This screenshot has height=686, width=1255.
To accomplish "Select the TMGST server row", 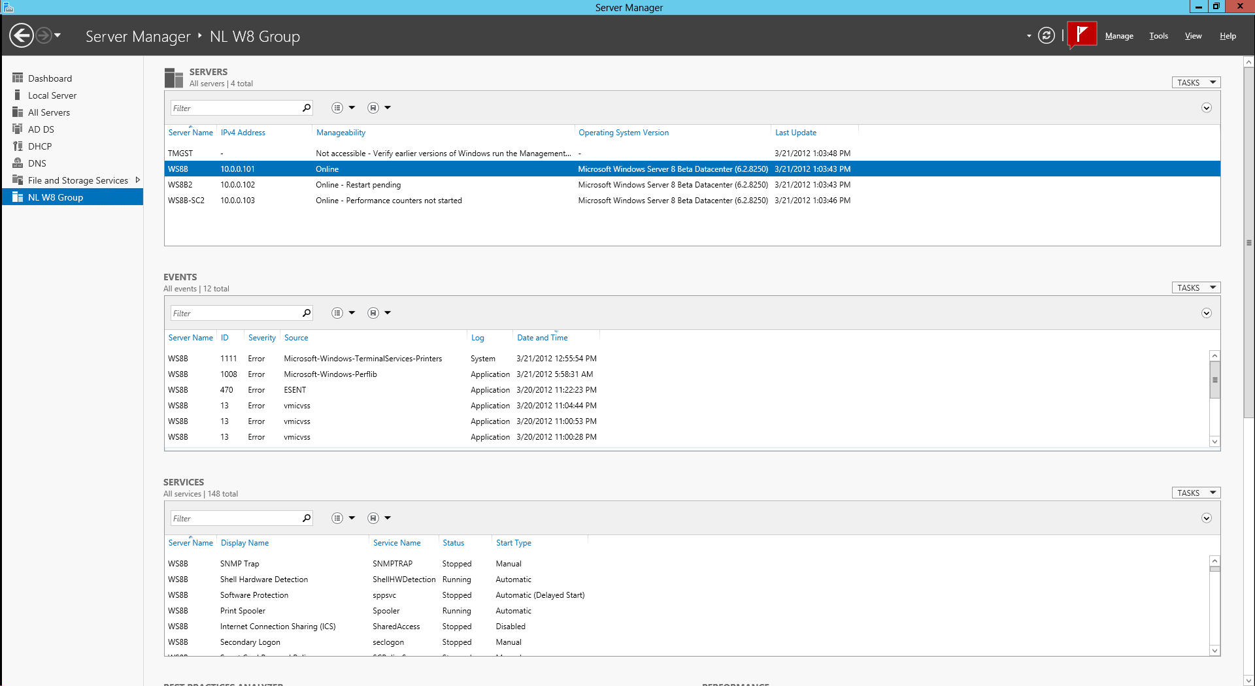I will (x=692, y=154).
